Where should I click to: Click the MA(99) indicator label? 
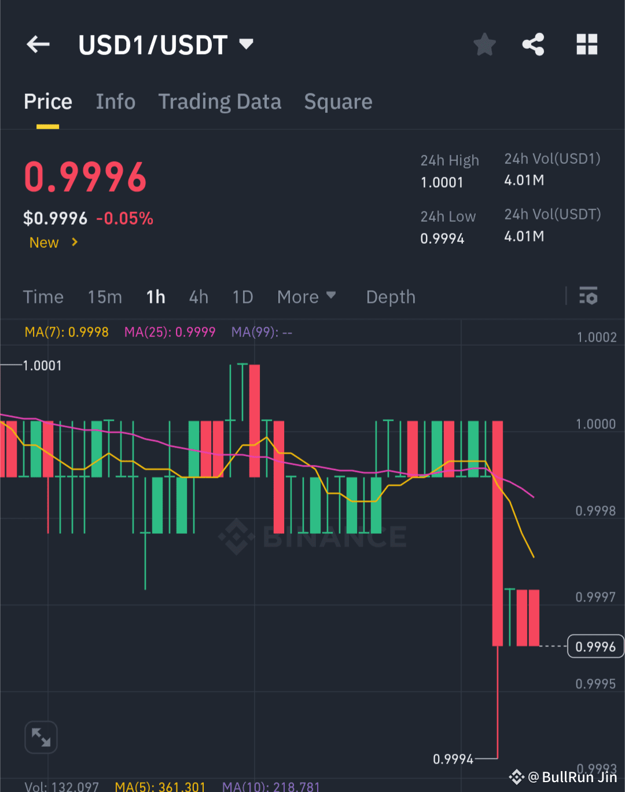pos(262,332)
